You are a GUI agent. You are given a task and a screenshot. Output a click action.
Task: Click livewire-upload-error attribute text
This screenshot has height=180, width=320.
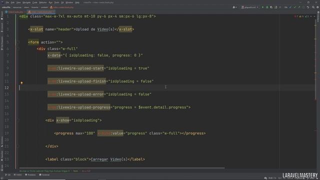(x=75, y=94)
